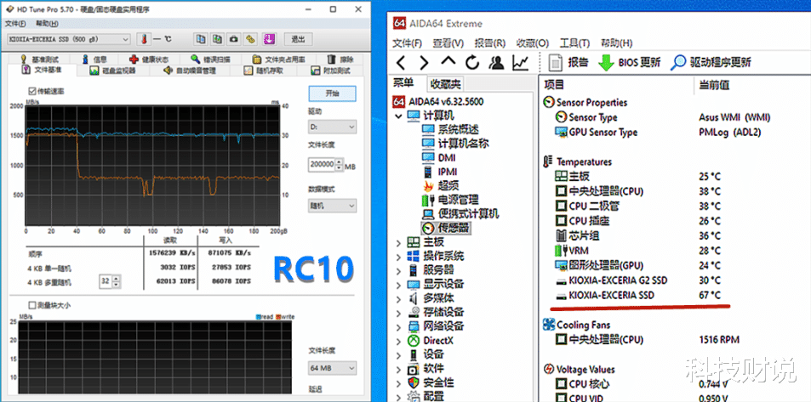Click the KIOXIA-EXCERIA G2 SSD temperature row
The width and height of the screenshot is (811, 402).
637,280
